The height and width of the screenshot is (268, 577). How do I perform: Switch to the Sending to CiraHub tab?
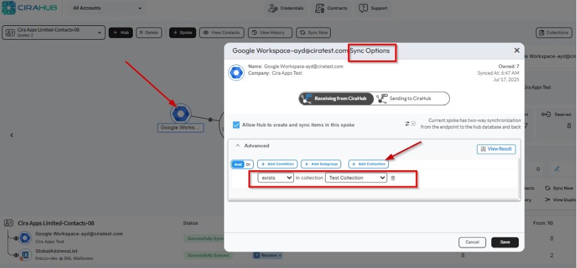[x=411, y=98]
